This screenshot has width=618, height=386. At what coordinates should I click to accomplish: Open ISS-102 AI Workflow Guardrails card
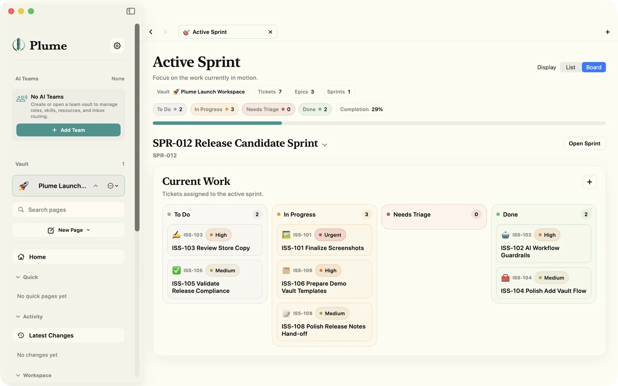point(544,244)
